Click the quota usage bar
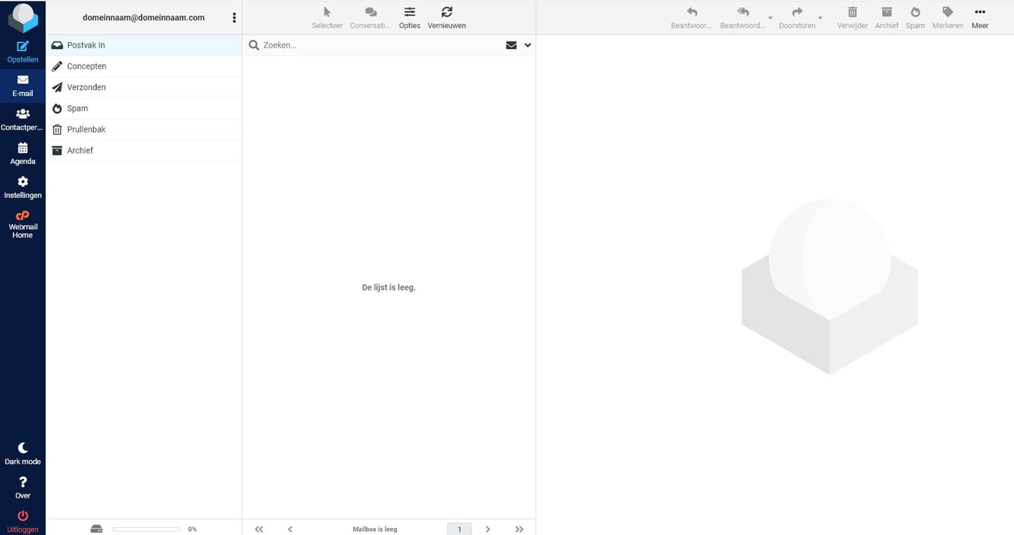The image size is (1014, 535). click(x=146, y=530)
